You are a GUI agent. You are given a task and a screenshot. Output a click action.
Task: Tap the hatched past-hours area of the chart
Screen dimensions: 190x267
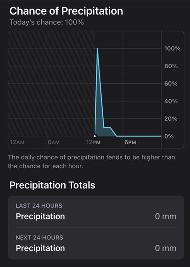tap(51, 84)
